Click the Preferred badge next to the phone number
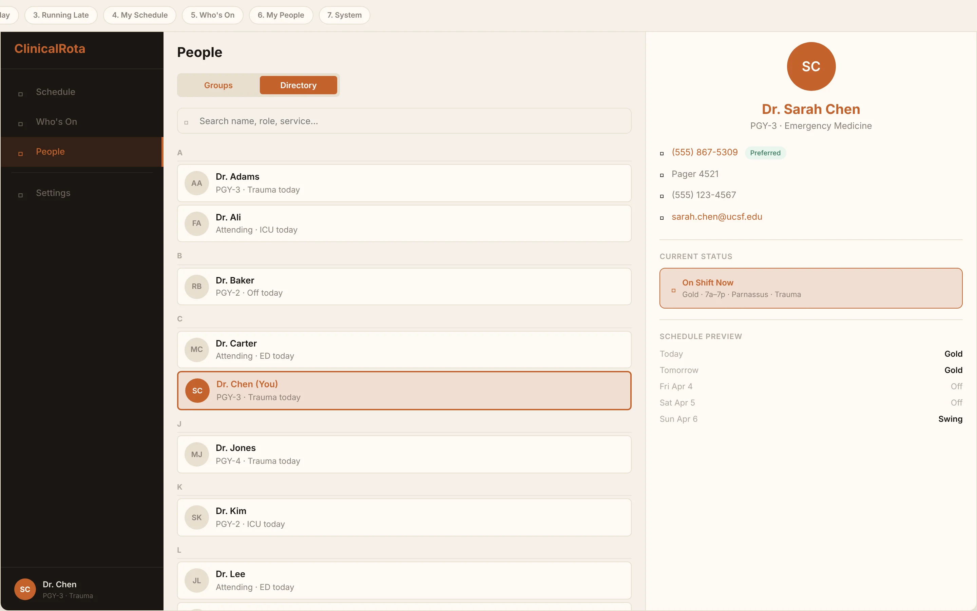The width and height of the screenshot is (977, 611). click(x=765, y=152)
